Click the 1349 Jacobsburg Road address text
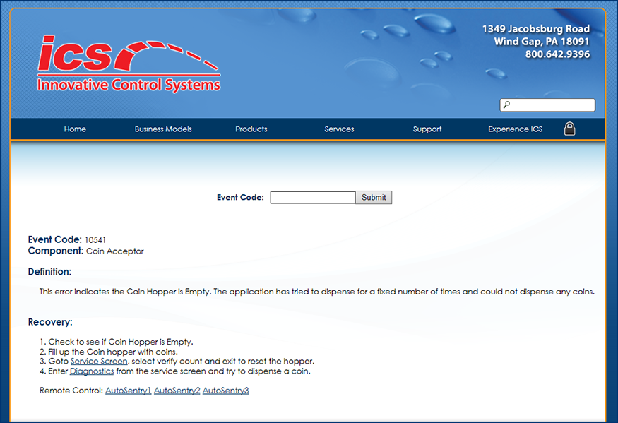This screenshot has height=423, width=618. [x=535, y=29]
